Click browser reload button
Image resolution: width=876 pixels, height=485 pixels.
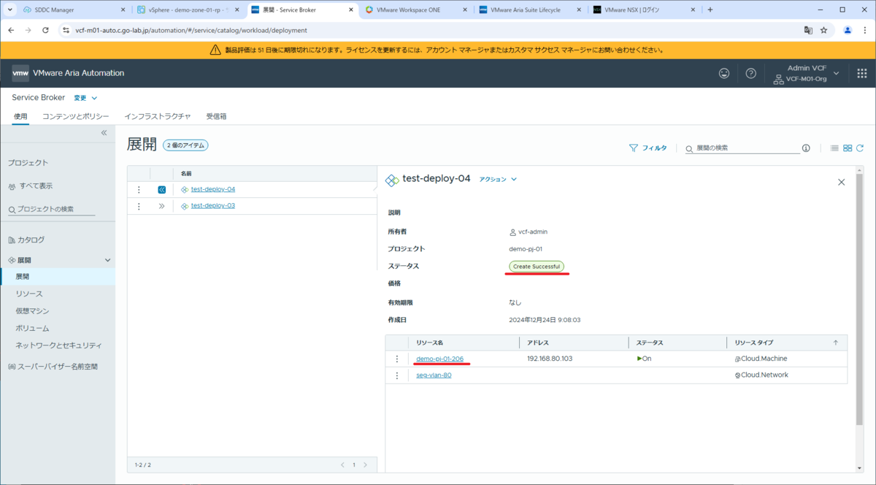(45, 31)
